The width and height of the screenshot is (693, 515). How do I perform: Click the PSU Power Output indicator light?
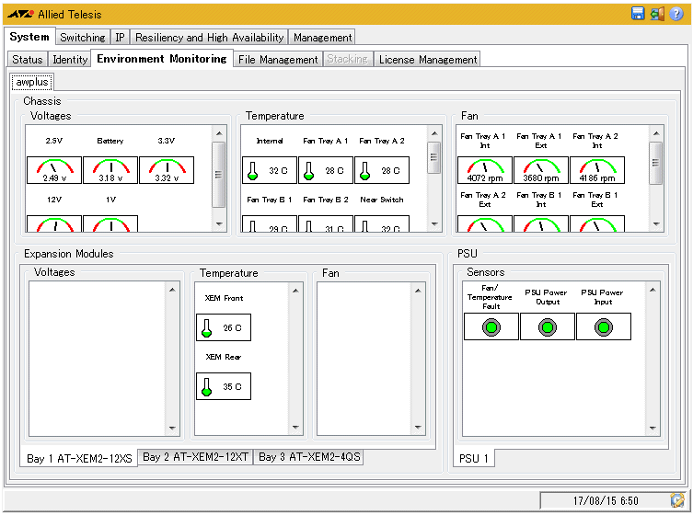pos(548,326)
